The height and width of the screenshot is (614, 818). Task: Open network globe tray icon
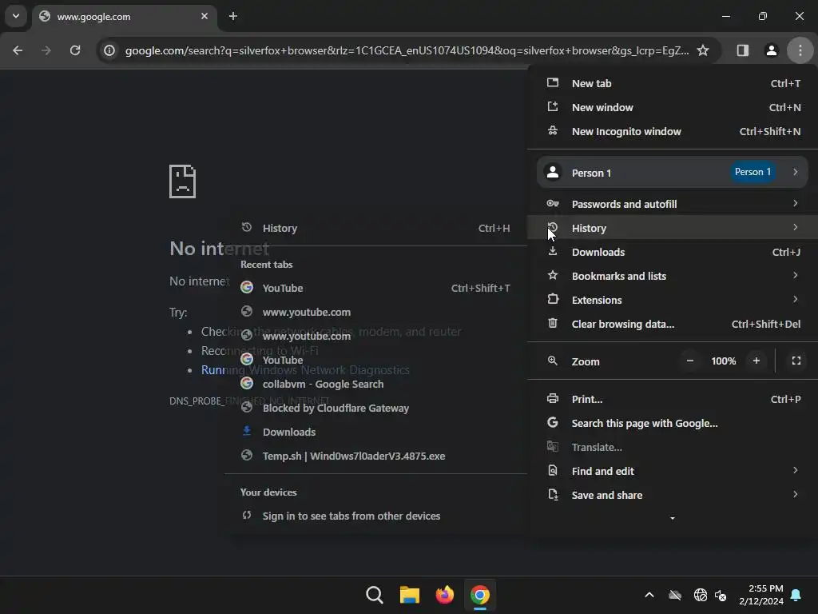click(700, 595)
